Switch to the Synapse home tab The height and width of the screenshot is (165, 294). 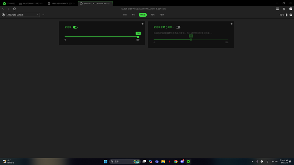click(9, 3)
